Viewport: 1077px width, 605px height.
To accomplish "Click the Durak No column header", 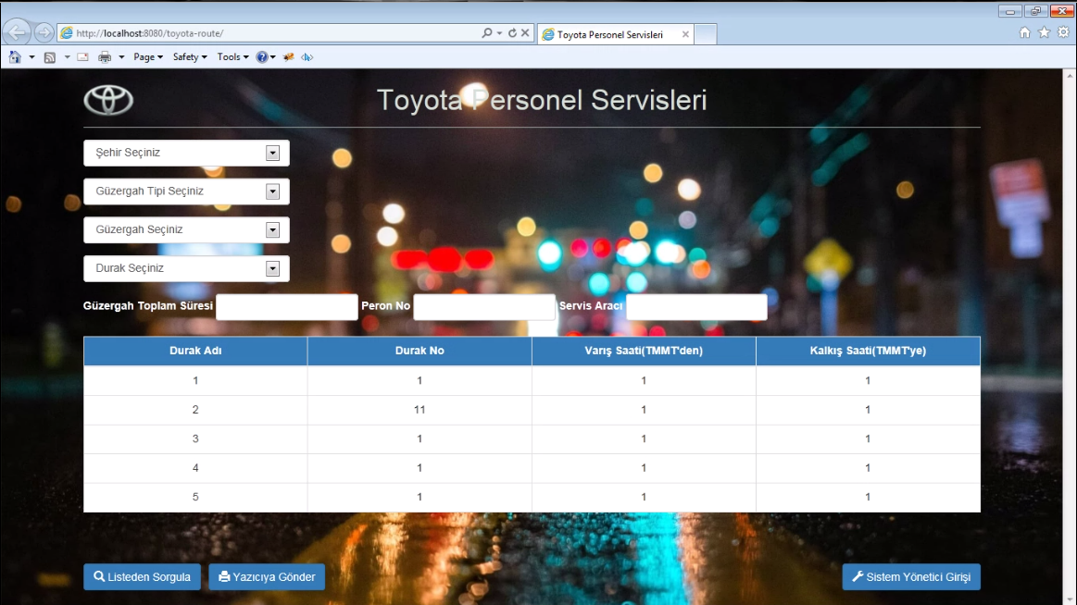I will click(420, 351).
